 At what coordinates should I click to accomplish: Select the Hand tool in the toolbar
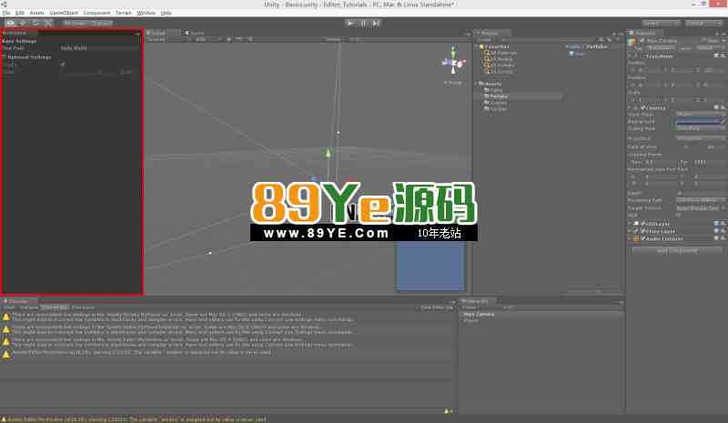coord(10,23)
